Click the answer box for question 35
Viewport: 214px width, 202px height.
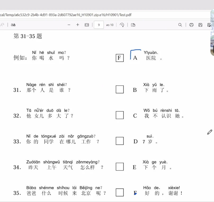[120, 192]
